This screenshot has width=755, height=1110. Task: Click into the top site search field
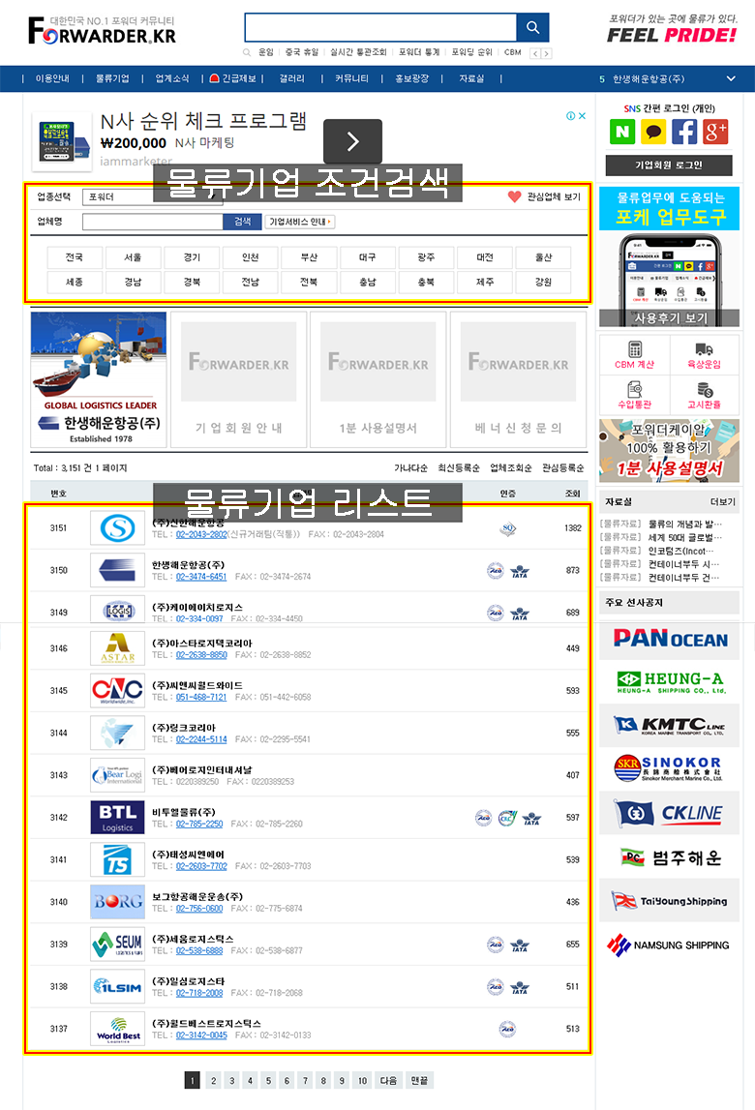[x=380, y=28]
